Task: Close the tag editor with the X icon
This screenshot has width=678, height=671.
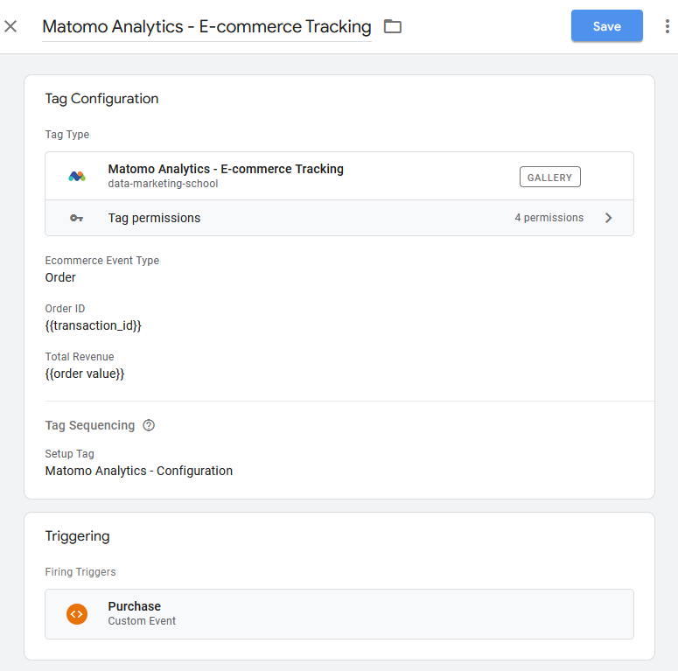Action: [x=10, y=26]
